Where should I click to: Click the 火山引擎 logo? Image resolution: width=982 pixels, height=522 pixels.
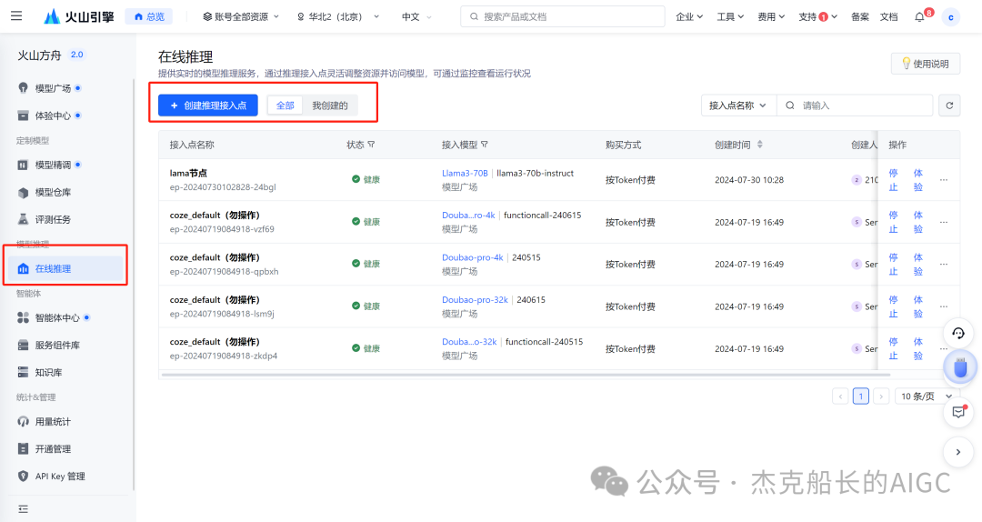click(79, 17)
